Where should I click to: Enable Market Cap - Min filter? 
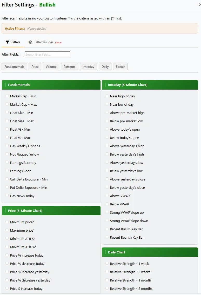(7, 96)
